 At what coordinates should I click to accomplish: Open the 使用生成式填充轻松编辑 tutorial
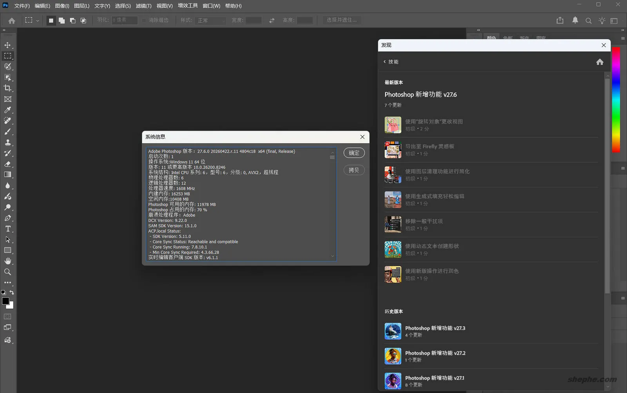[x=491, y=200]
